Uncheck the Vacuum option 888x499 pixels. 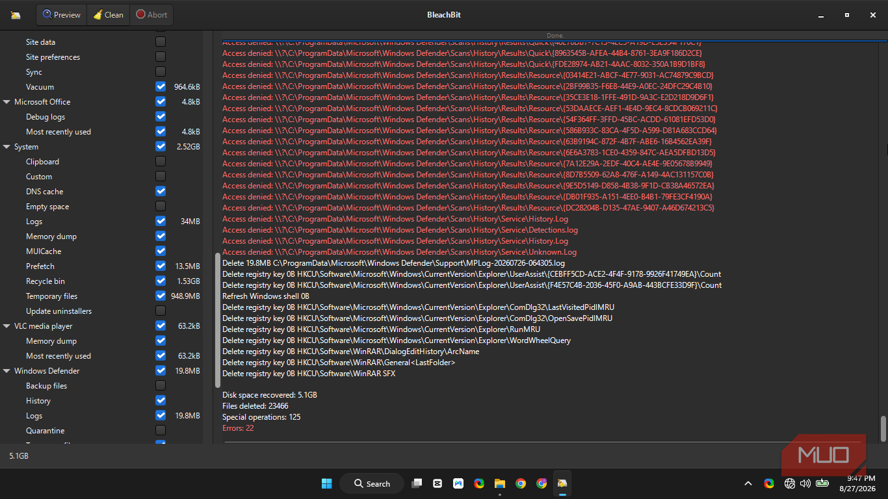(161, 86)
